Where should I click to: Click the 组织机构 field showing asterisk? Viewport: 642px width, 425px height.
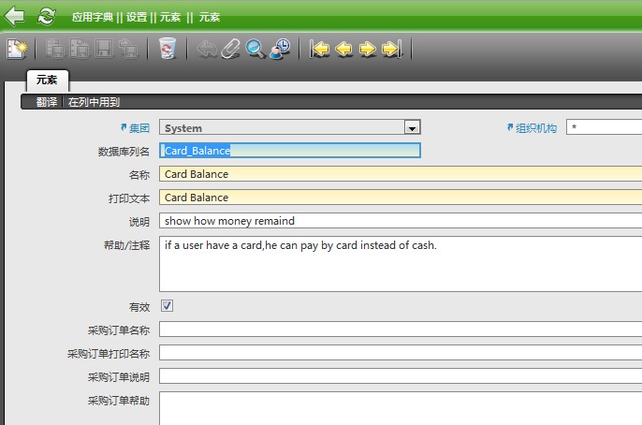click(605, 127)
